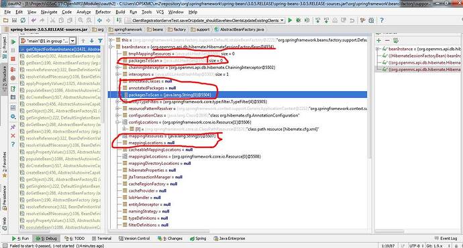The width and height of the screenshot is (463, 248).
Task: Add new watch with green plus
Action: point(379,40)
